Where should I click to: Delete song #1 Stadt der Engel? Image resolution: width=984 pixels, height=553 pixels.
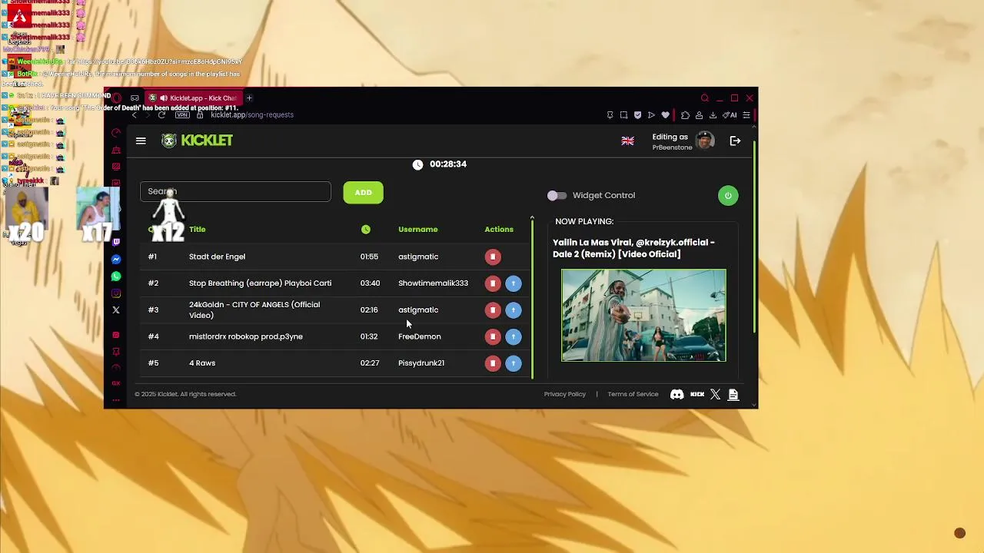[493, 257]
